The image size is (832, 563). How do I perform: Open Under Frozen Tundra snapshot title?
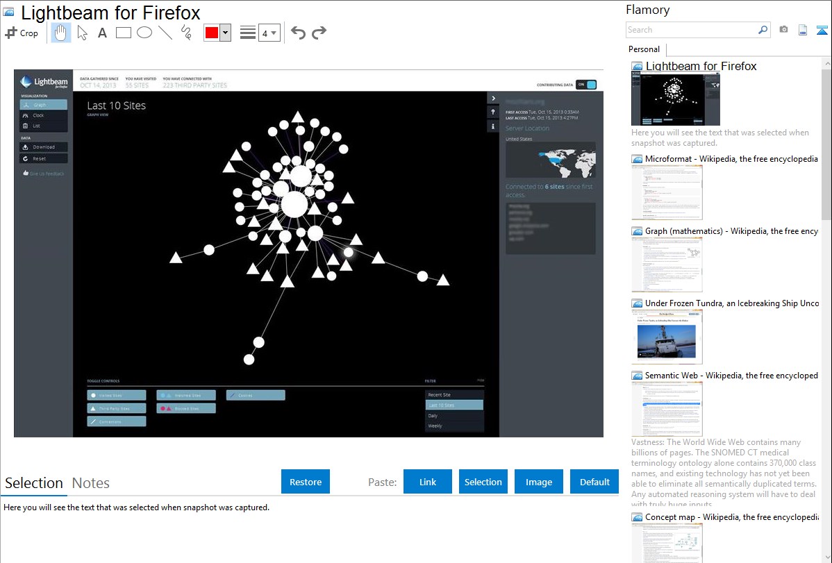pyautogui.click(x=732, y=303)
